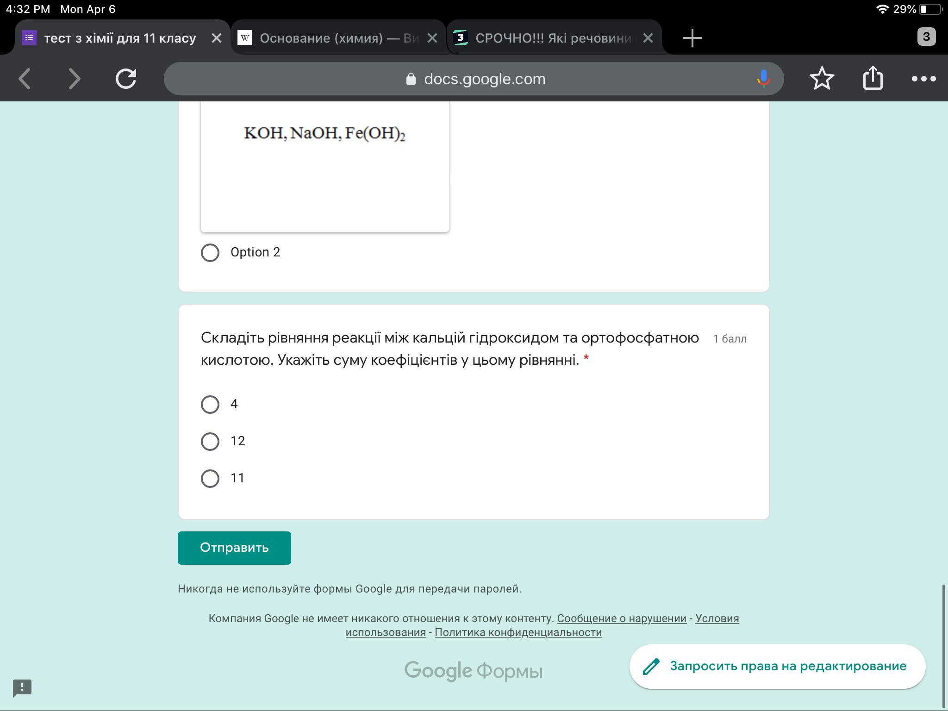Open new tab with plus icon
This screenshot has width=948, height=711.
(692, 38)
